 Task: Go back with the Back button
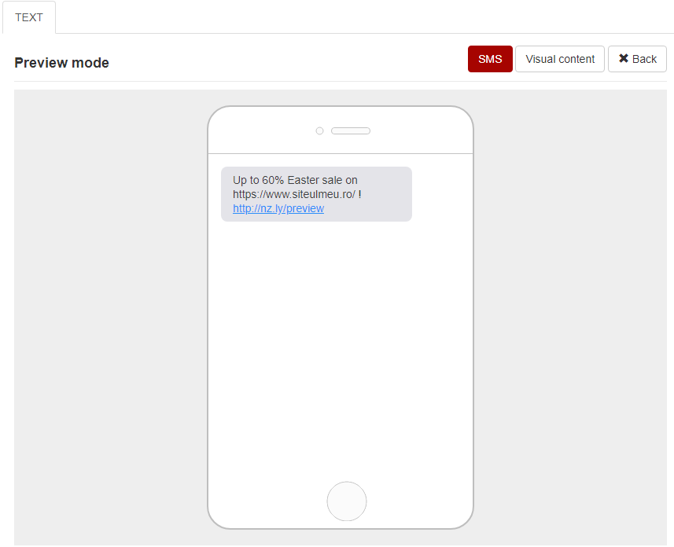click(x=637, y=59)
